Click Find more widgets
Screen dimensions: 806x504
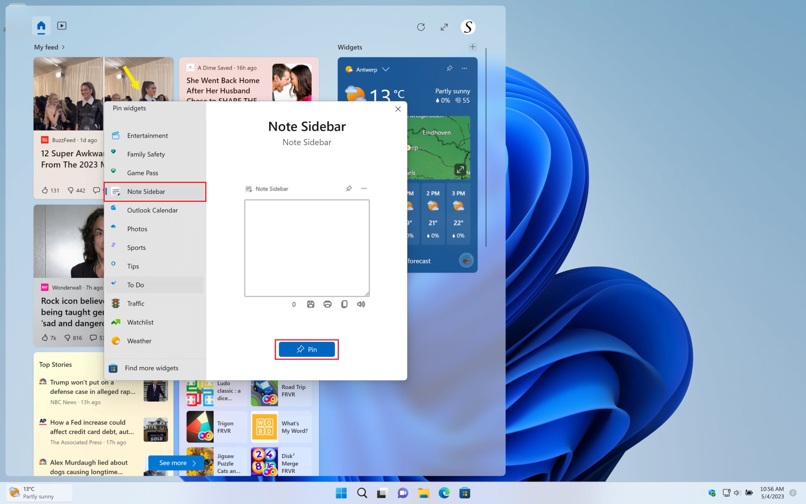[x=151, y=368]
